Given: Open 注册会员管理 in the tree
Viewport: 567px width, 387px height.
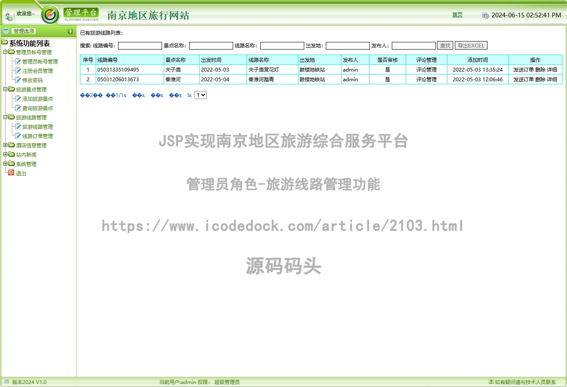Looking at the screenshot, I should 38,71.
